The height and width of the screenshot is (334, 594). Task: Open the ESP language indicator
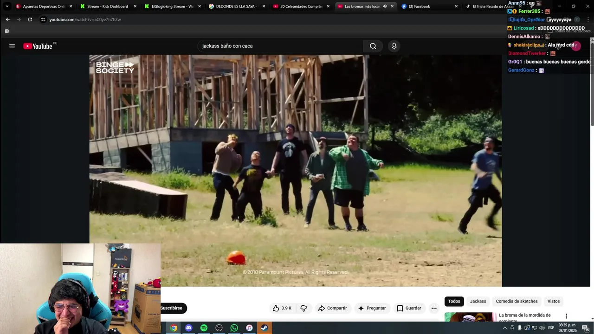point(551,328)
